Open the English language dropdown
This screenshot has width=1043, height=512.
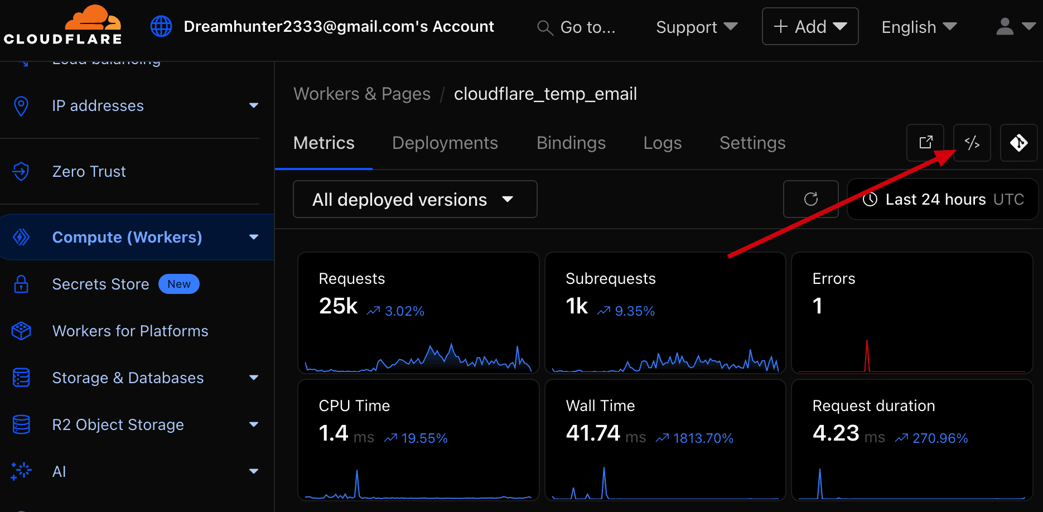(x=919, y=27)
